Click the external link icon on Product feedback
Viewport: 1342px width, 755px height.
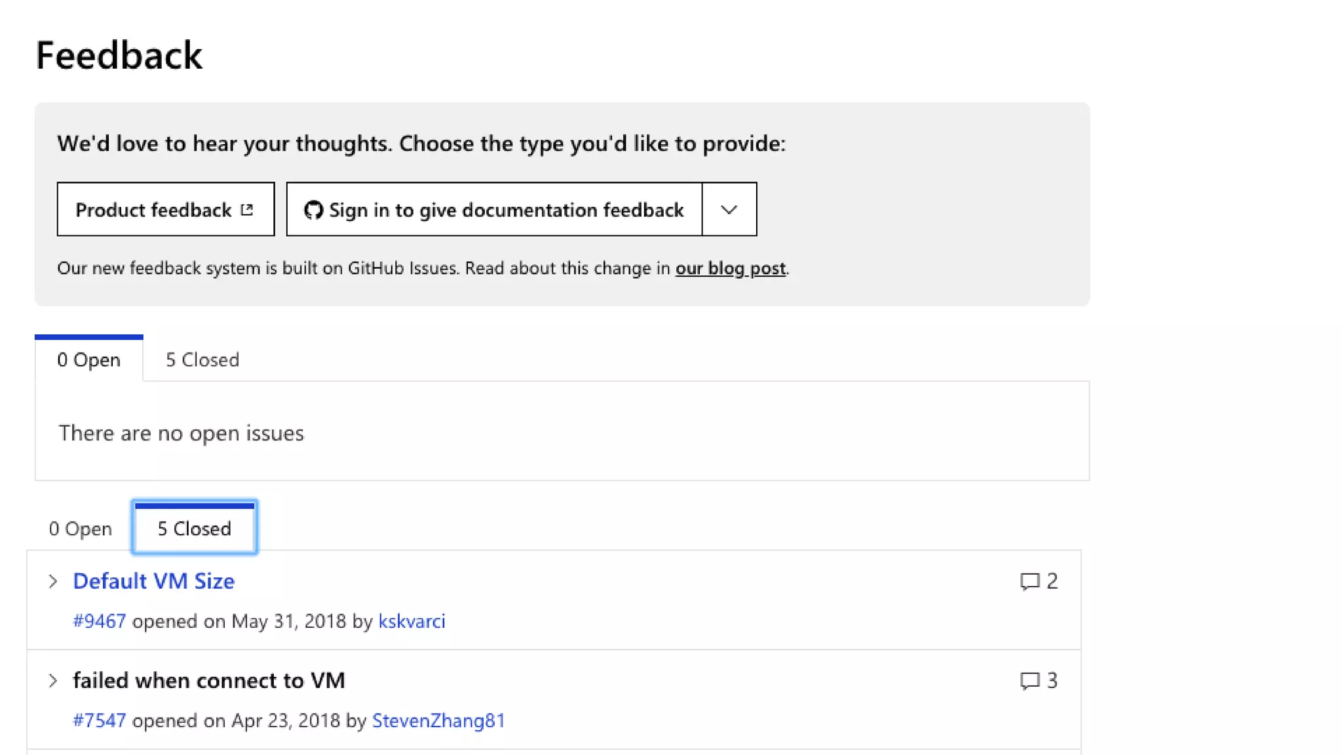247,210
